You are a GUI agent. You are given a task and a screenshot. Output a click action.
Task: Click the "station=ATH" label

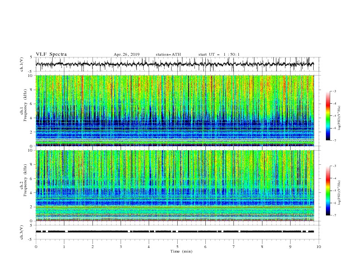click(x=168, y=54)
